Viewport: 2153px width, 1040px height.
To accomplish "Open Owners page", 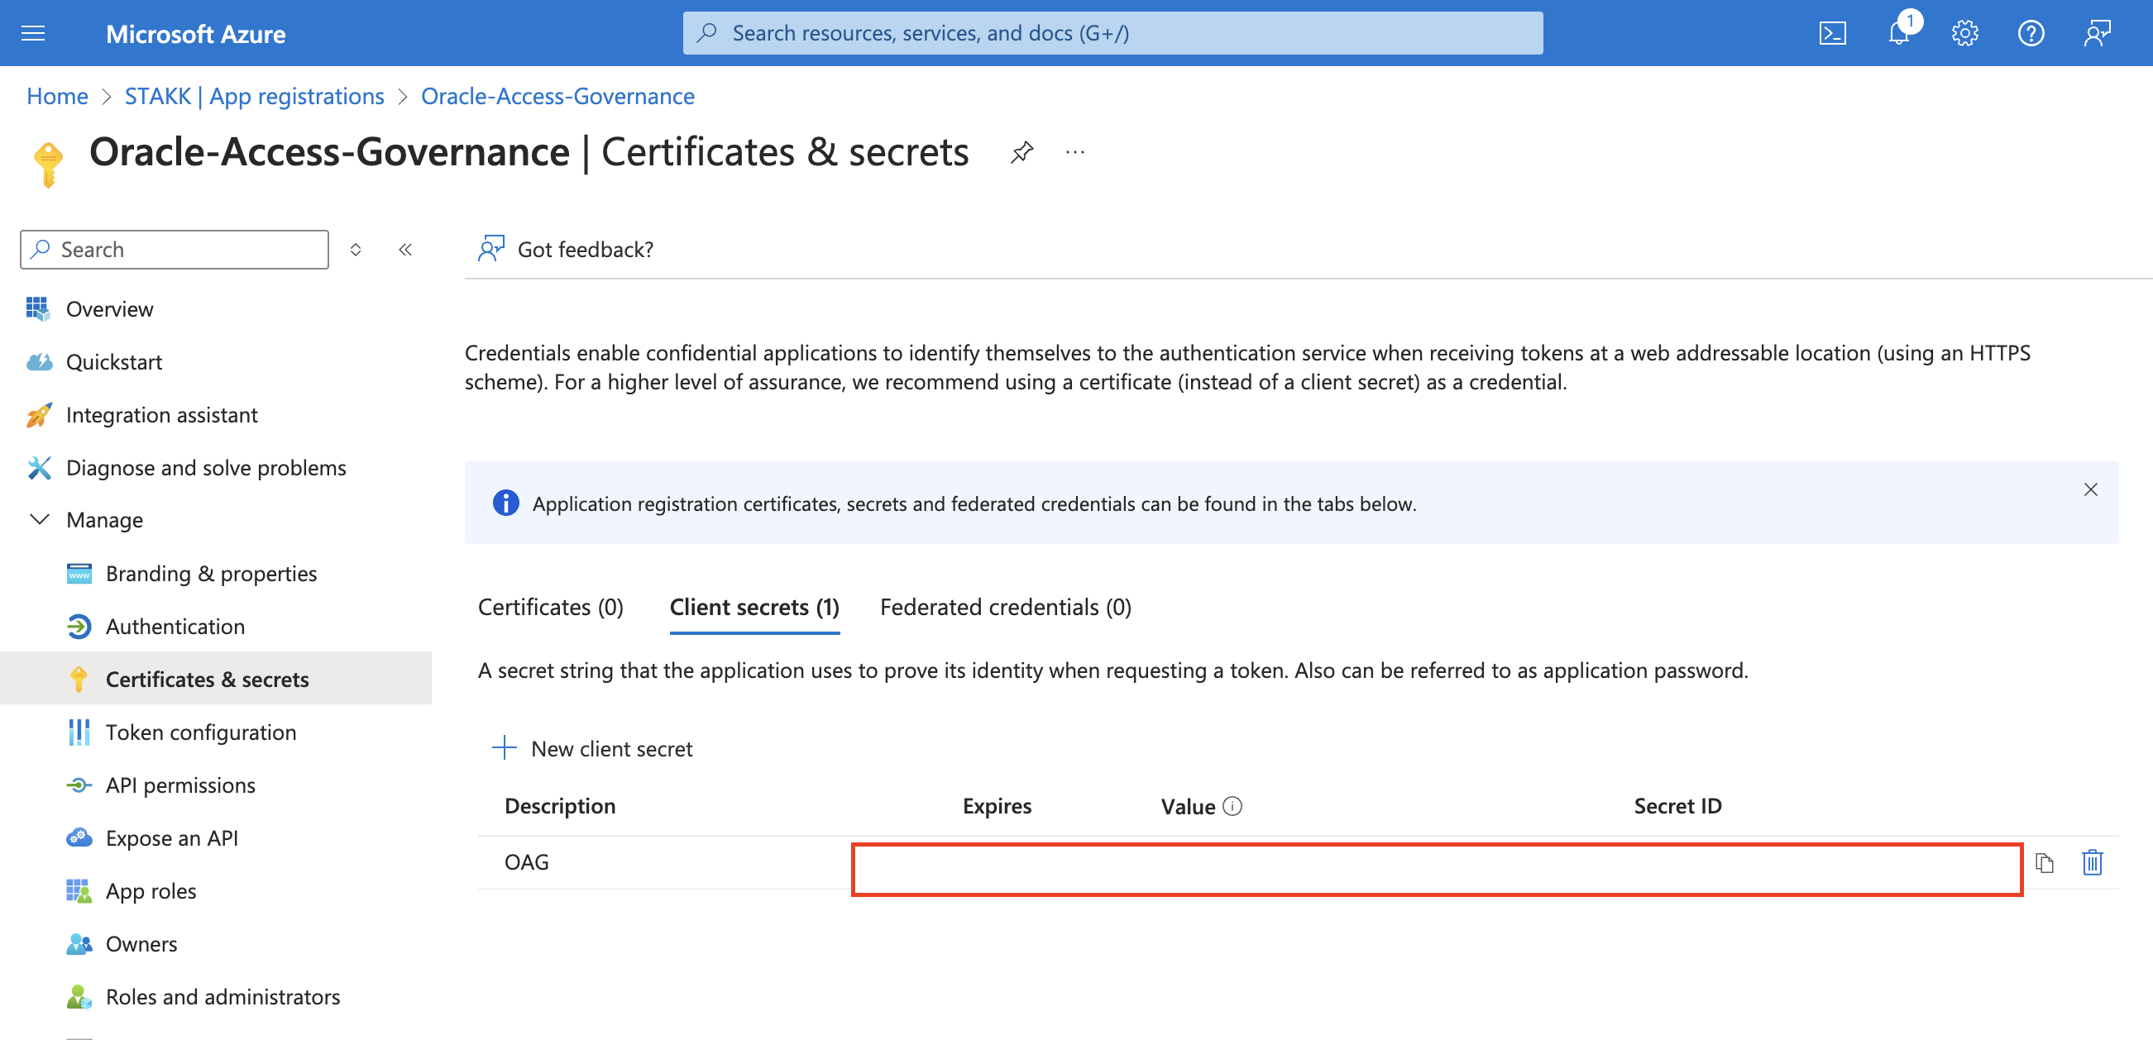I will 141,943.
